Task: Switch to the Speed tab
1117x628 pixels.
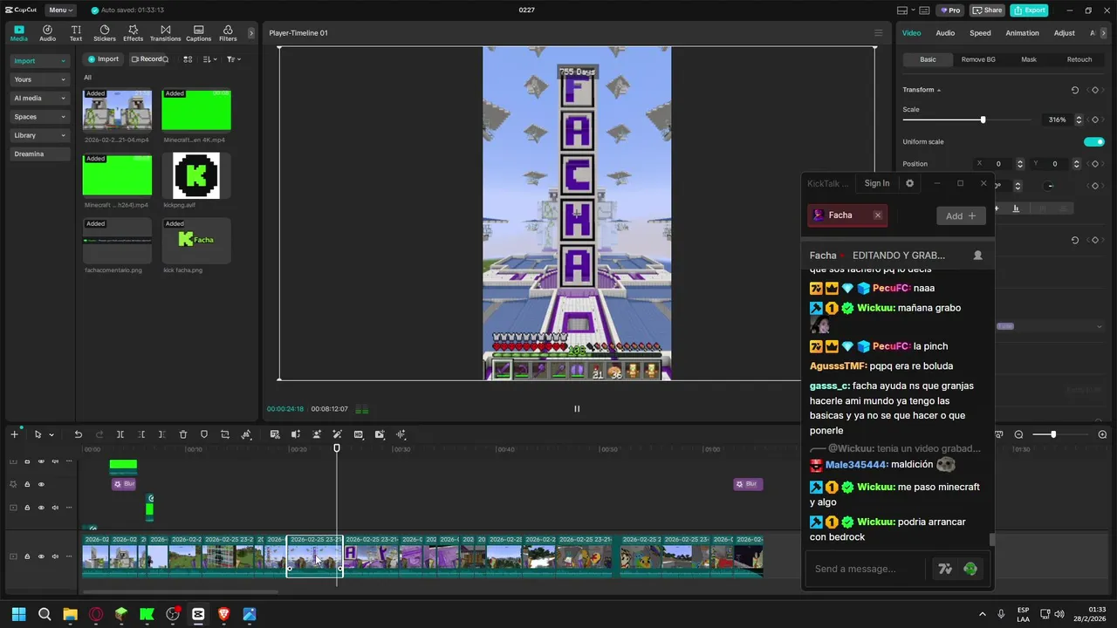Action: (980, 33)
